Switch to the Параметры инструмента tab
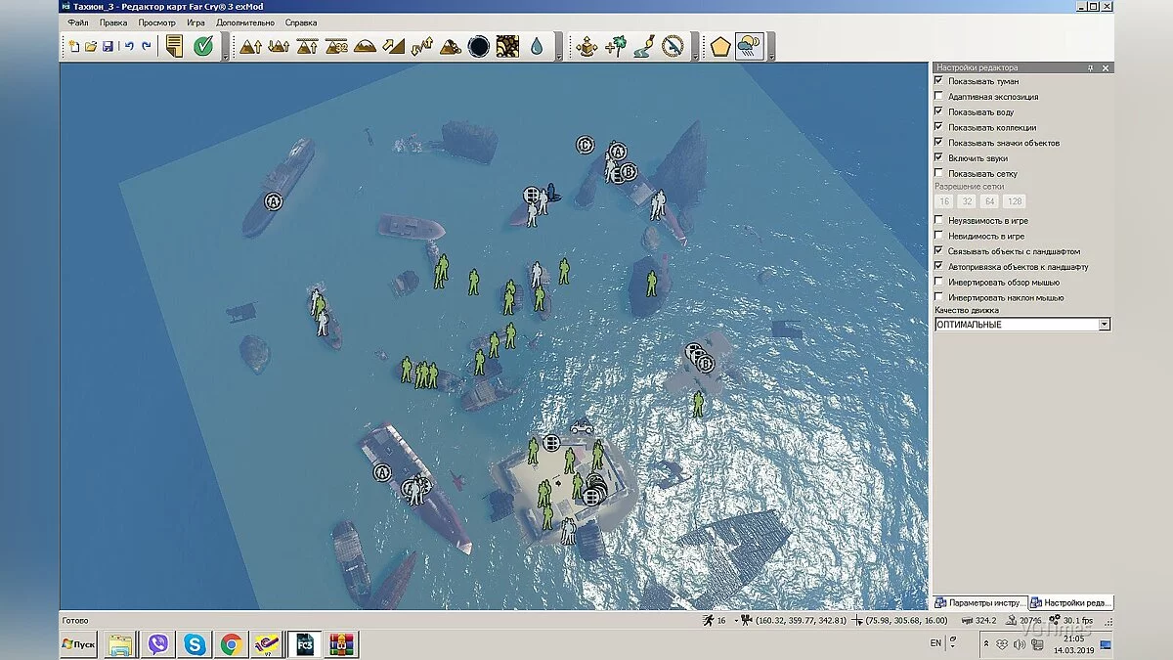 pyautogui.click(x=978, y=602)
